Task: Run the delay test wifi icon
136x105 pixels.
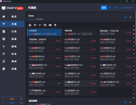Action: [x=35, y=25]
